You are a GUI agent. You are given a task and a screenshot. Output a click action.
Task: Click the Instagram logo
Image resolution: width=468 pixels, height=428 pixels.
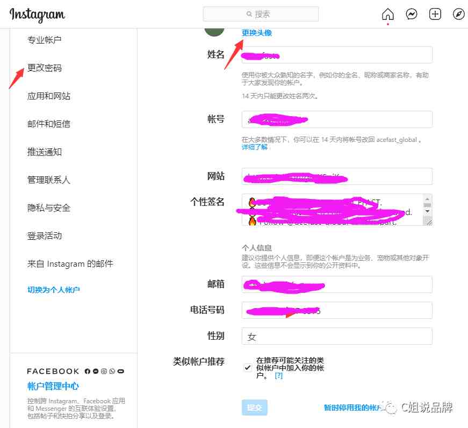pos(37,15)
